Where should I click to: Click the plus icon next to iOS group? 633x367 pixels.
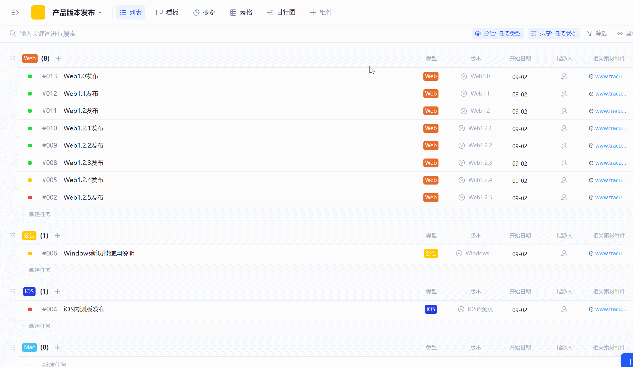coord(57,291)
